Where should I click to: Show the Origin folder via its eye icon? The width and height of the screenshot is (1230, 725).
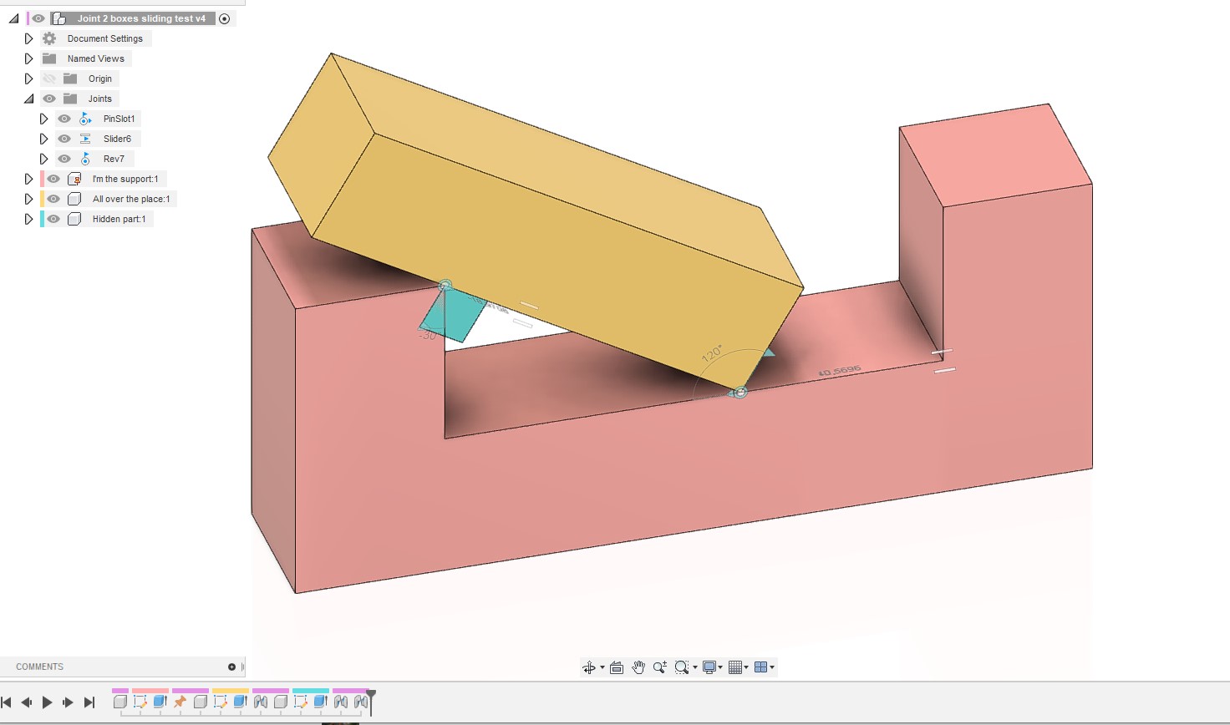[x=49, y=79]
